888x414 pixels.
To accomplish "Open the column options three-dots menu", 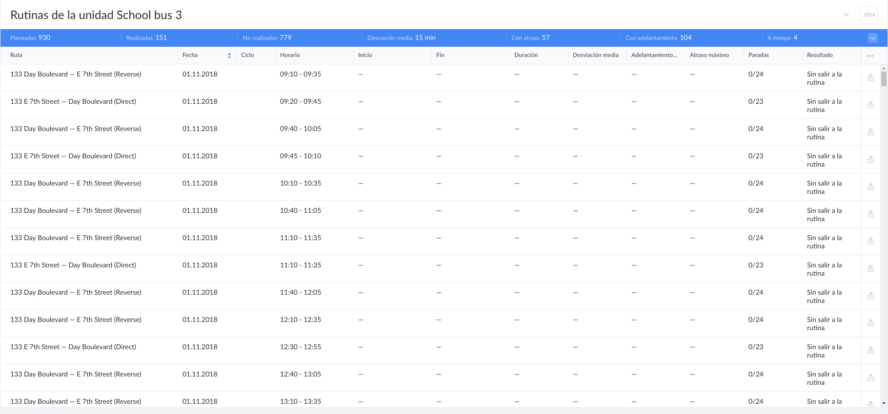I will click(x=869, y=56).
